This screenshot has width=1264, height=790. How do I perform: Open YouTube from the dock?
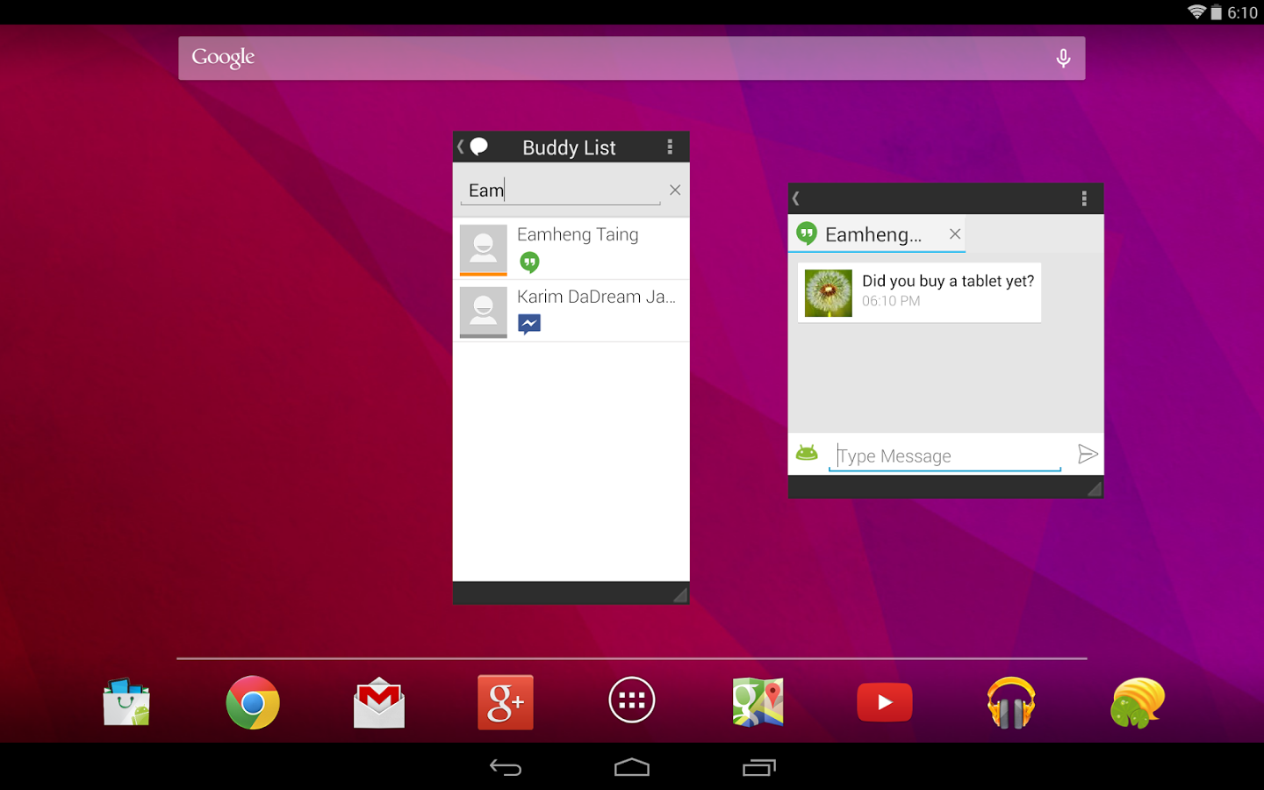[x=885, y=702]
